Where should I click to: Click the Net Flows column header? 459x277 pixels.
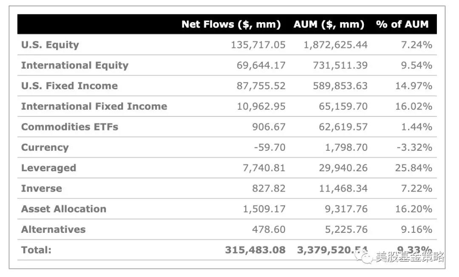coord(231,25)
